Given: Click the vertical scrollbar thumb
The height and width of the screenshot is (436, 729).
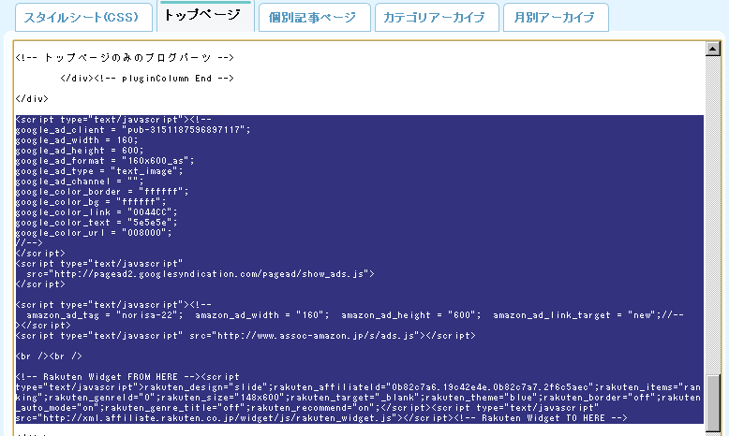Looking at the screenshot, I should tap(712, 402).
